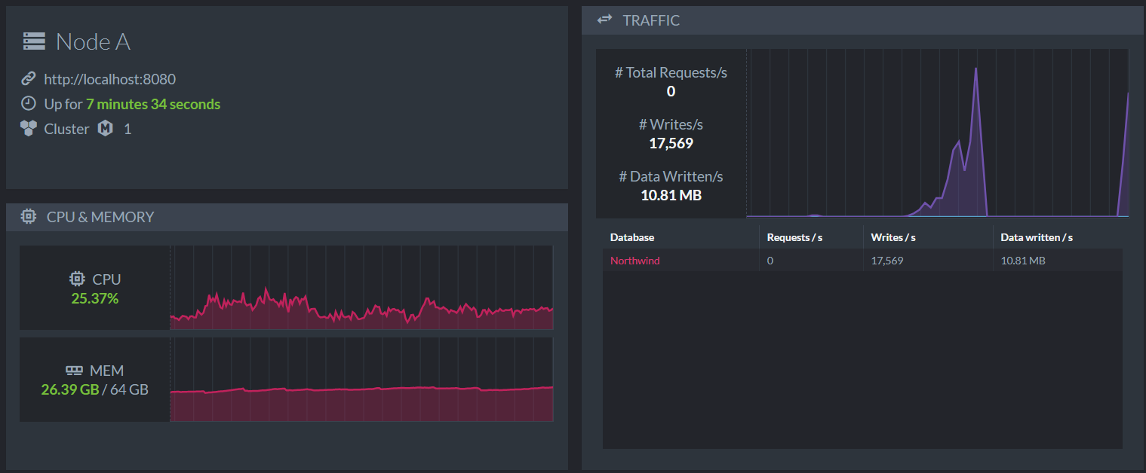The height and width of the screenshot is (473, 1146).
Task: Open the http://localhost:8080 link
Action: click(110, 79)
